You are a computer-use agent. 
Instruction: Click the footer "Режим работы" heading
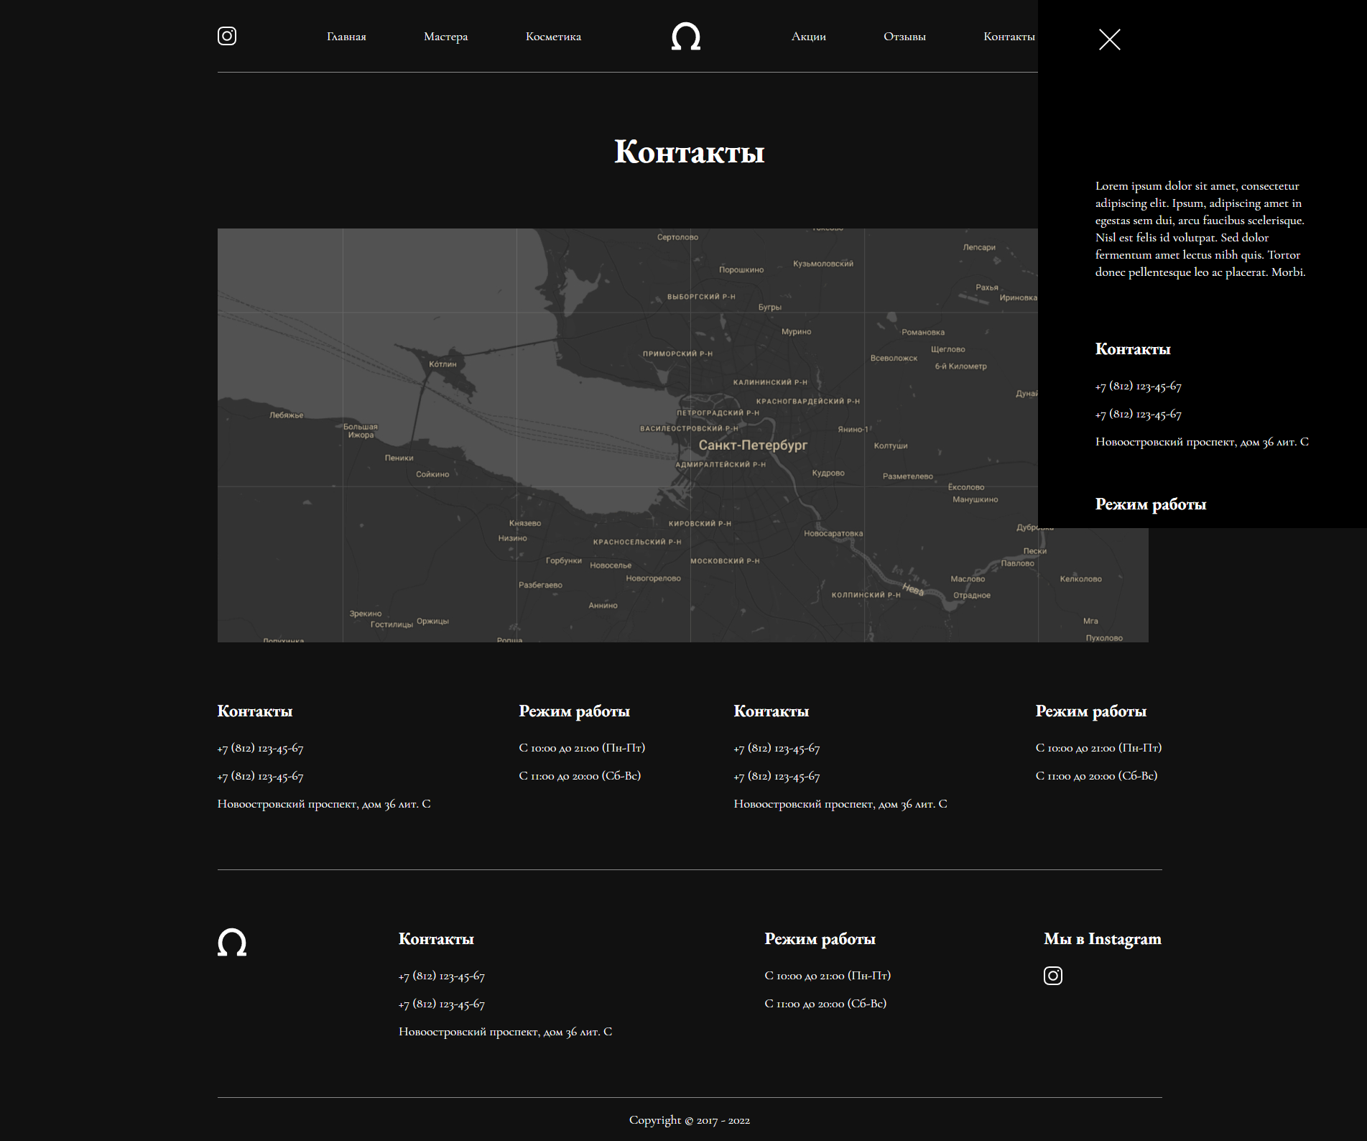(x=820, y=939)
